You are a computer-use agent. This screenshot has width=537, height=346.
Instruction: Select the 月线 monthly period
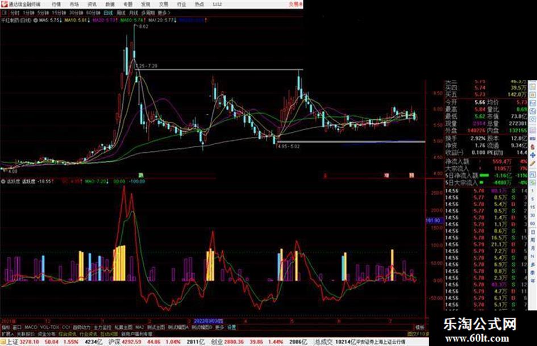(133, 12)
